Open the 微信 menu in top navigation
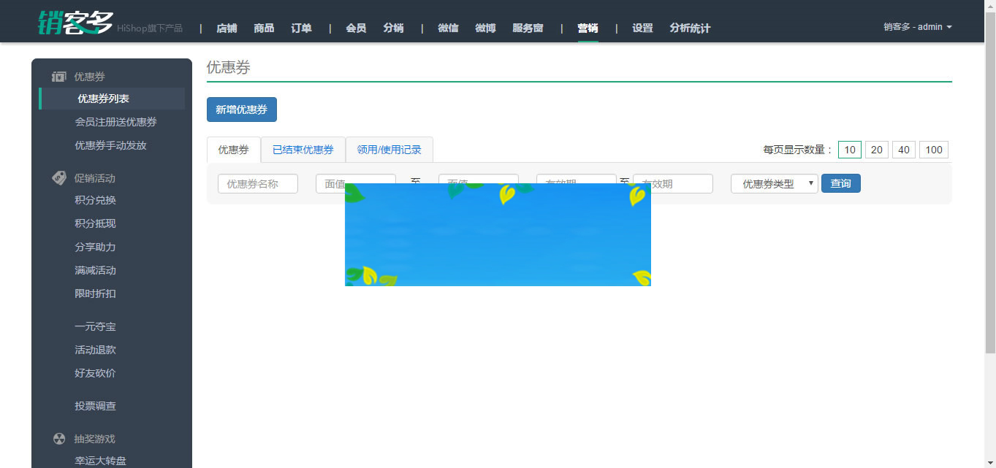996x468 pixels. (448, 28)
